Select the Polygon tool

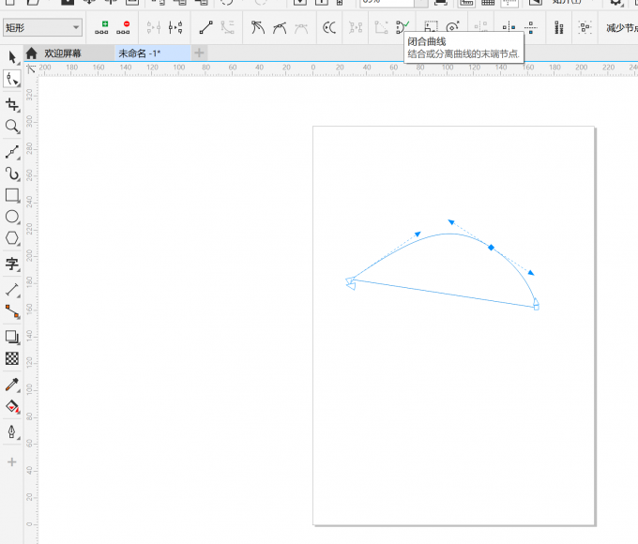point(12,239)
